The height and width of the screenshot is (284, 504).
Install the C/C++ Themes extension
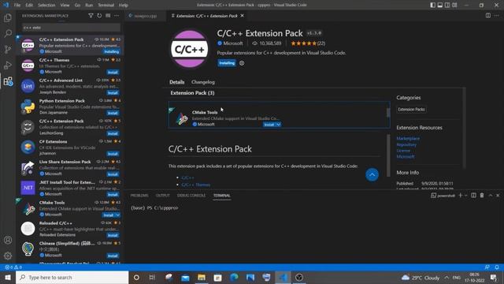[x=113, y=72]
